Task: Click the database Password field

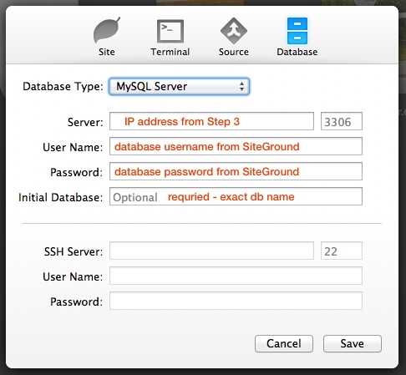Action: [236, 171]
